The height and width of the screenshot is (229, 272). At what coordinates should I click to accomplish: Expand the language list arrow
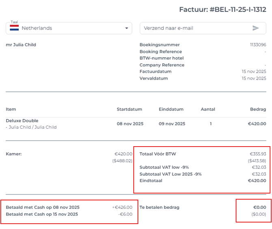[x=126, y=28]
